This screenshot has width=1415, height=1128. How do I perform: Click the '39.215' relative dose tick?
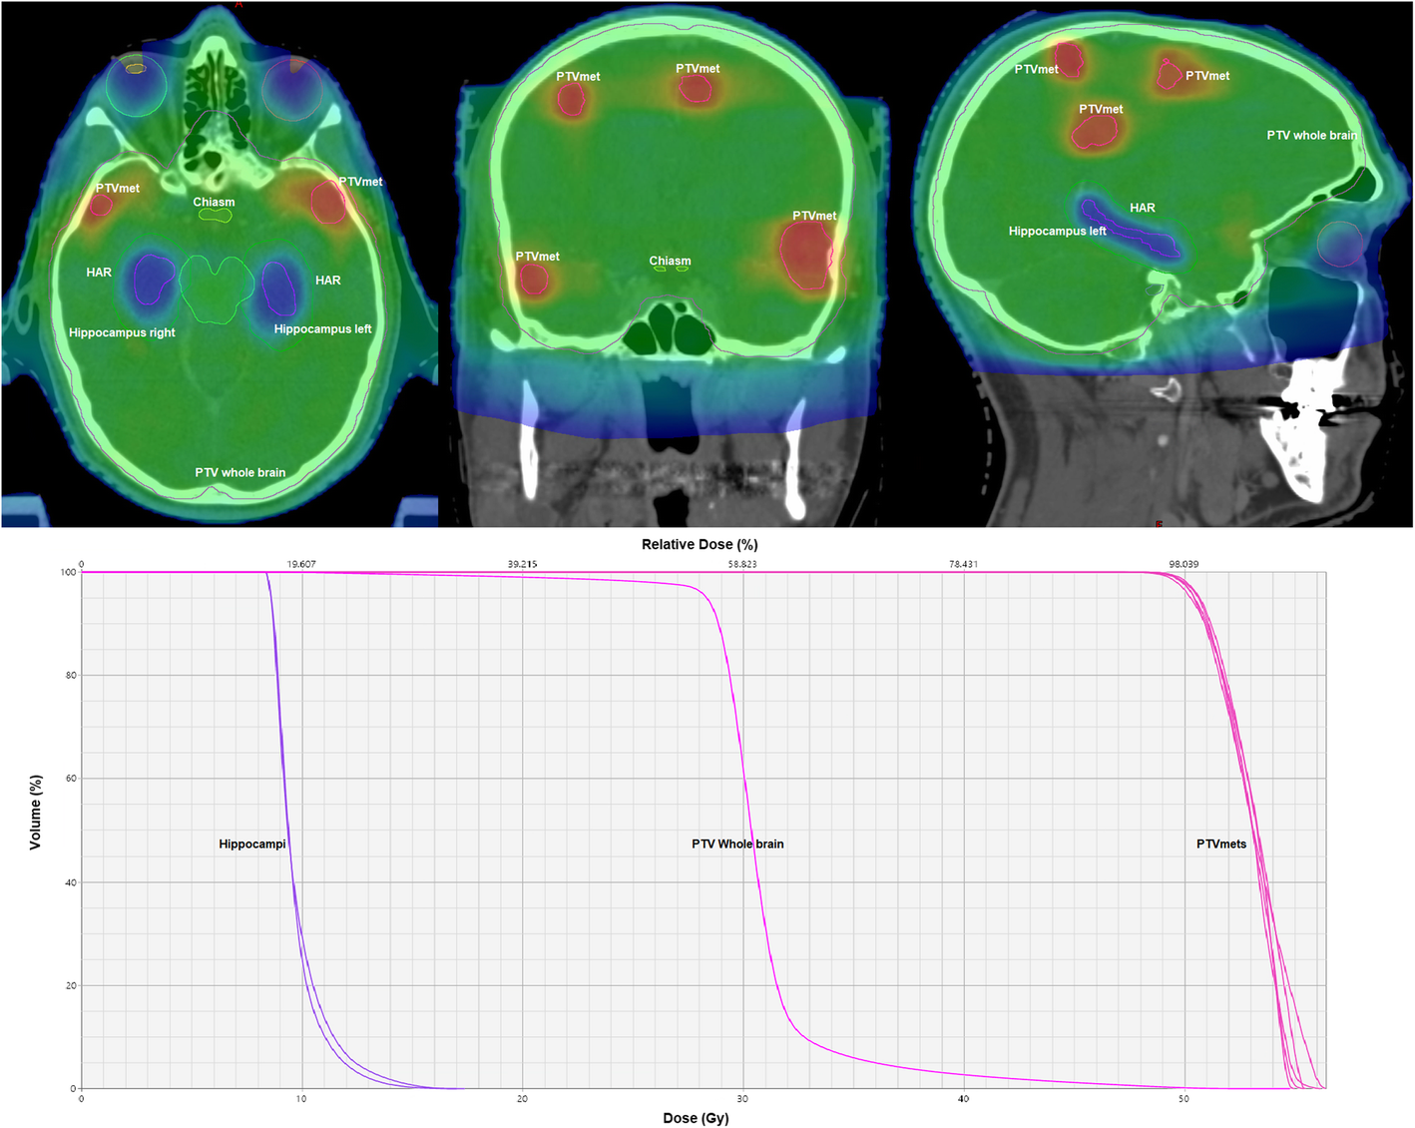(x=522, y=564)
